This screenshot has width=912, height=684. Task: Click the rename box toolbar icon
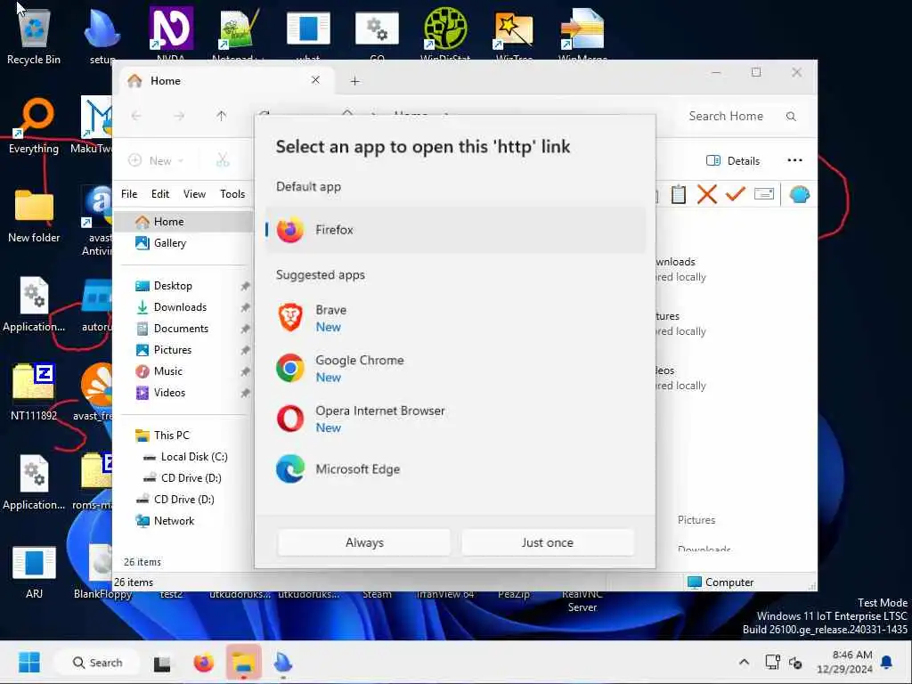763,193
